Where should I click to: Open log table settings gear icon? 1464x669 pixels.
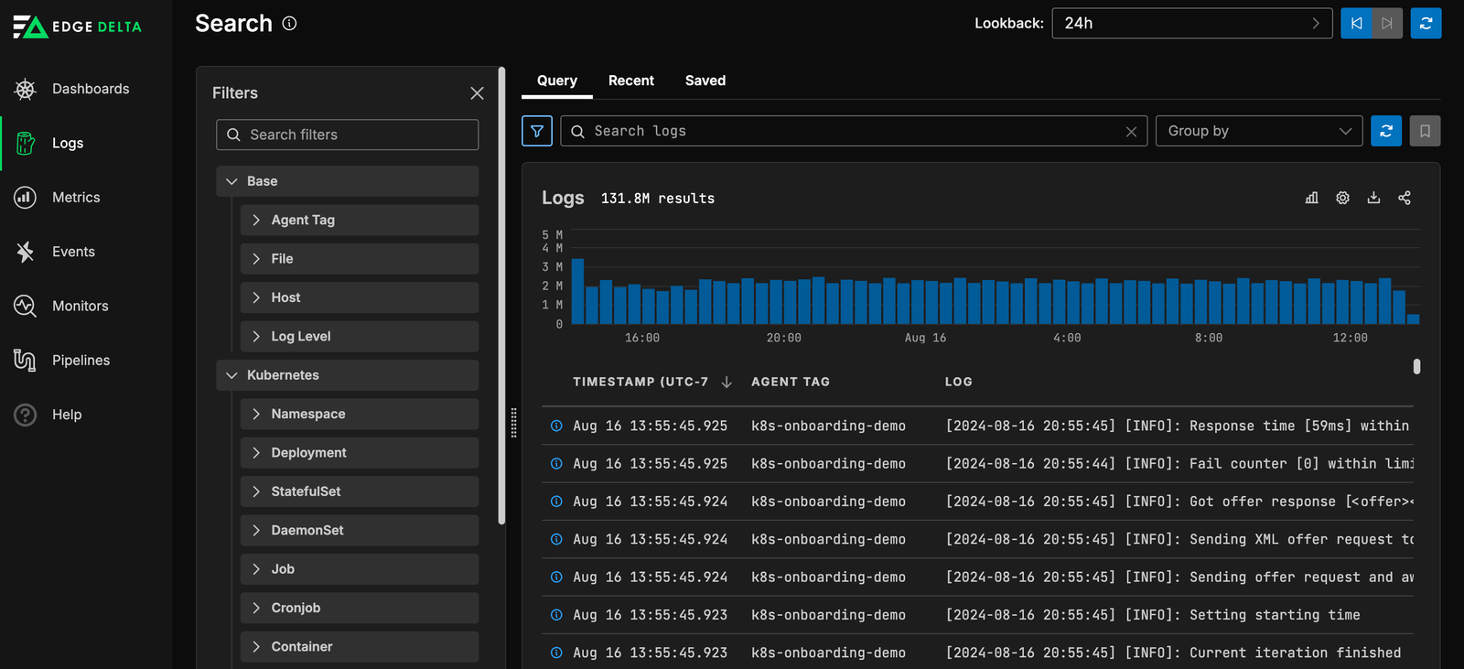(x=1342, y=198)
